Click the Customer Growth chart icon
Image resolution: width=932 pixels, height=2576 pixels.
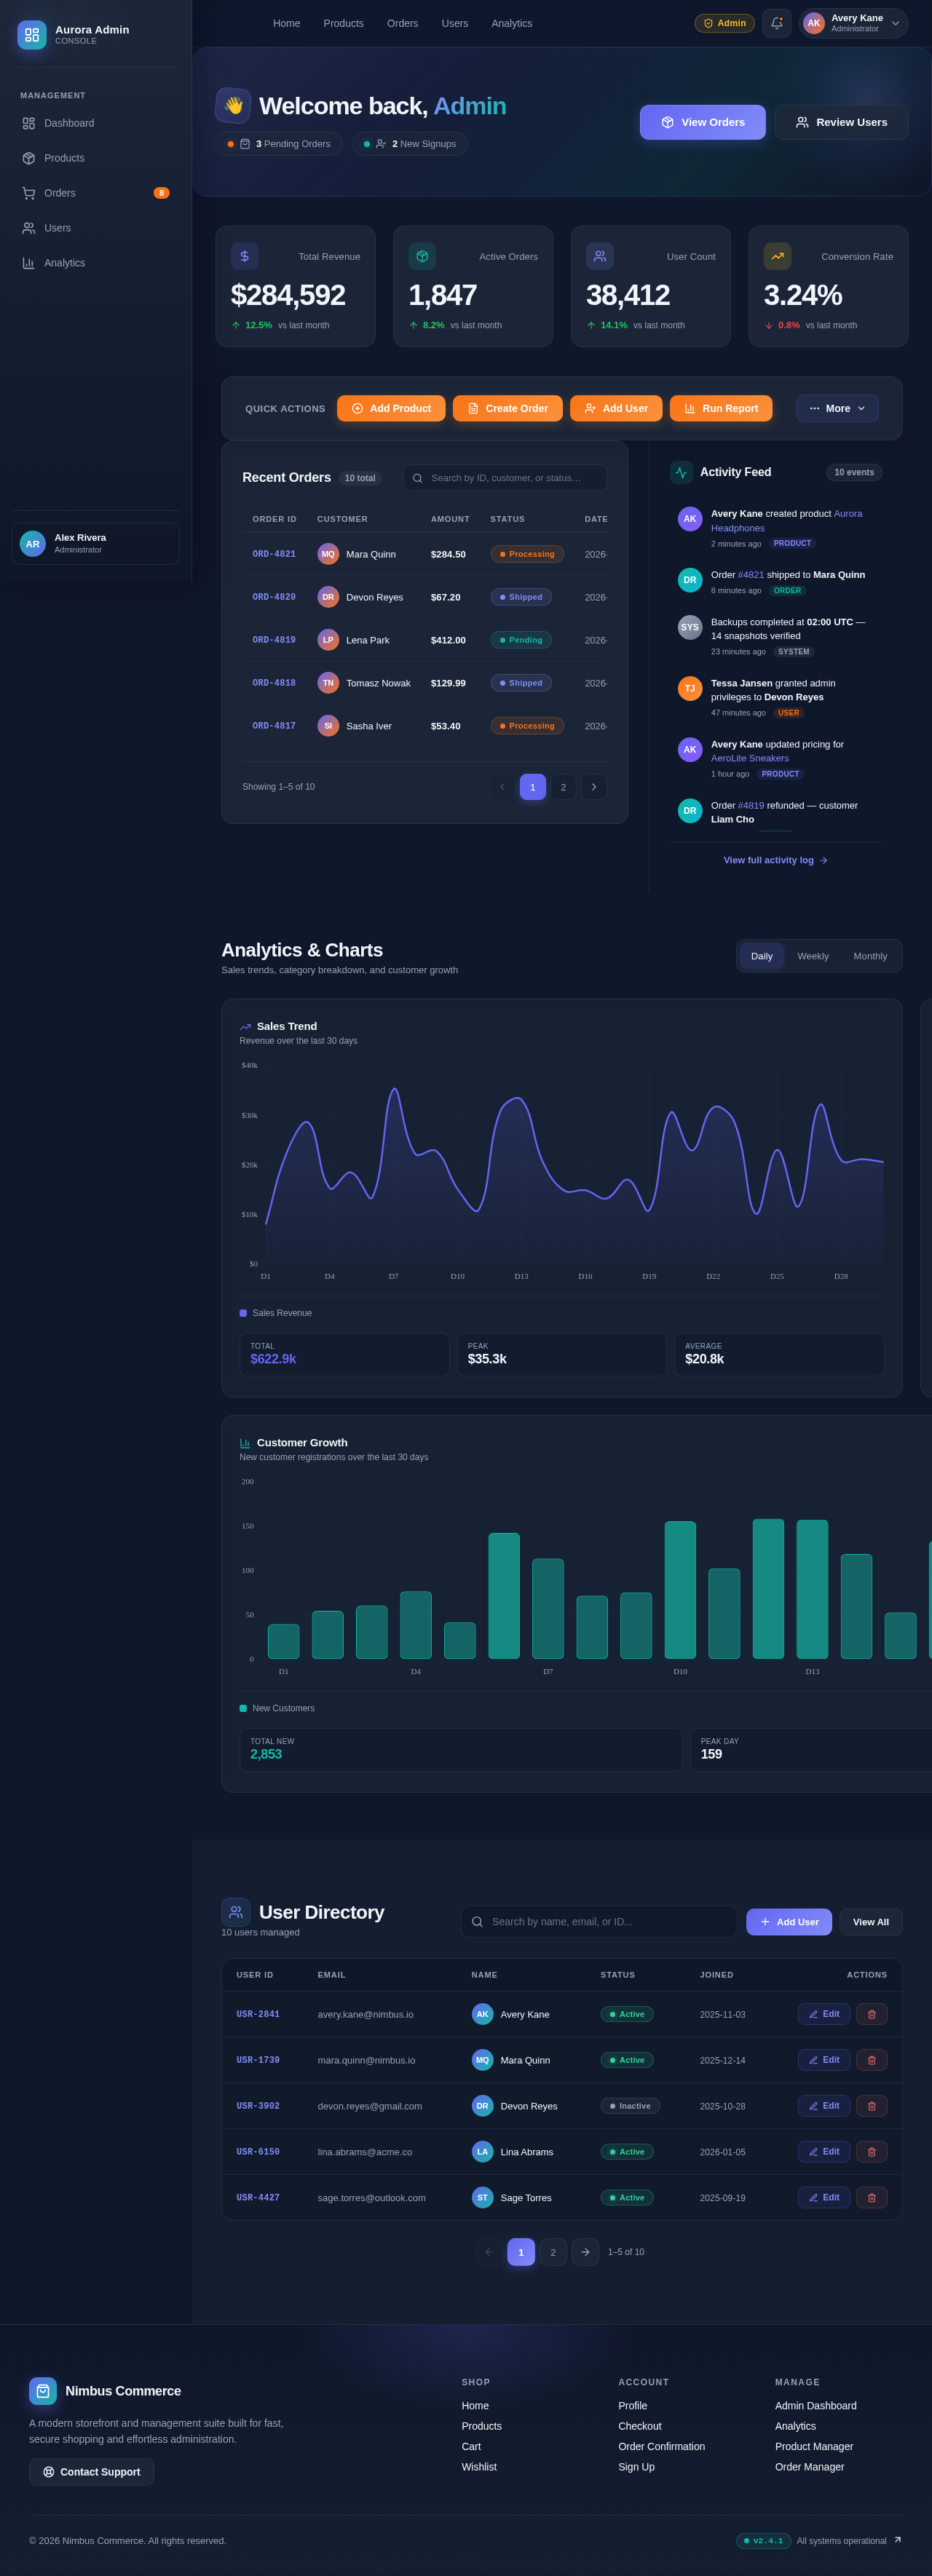click(x=245, y=1443)
